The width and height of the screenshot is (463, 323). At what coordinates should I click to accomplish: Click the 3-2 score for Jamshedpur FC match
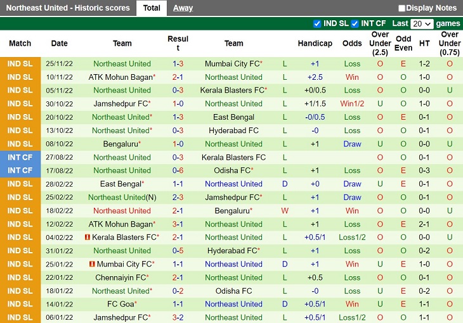click(x=178, y=317)
